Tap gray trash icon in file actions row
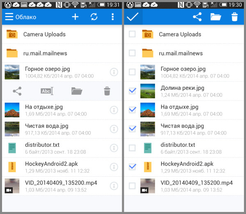Screen dimensions: 246x214 pyautogui.click(x=107, y=91)
